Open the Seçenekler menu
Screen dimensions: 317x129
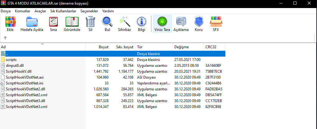click(x=89, y=11)
